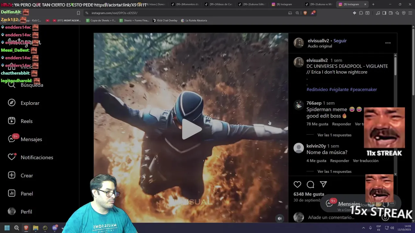This screenshot has height=233, width=415.
Task: Open the Explorar compass icon
Action: (x=12, y=103)
